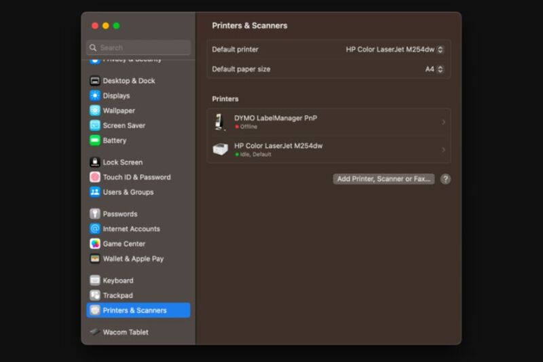
Task: Open Wallpaper settings pane
Action: tap(138, 111)
